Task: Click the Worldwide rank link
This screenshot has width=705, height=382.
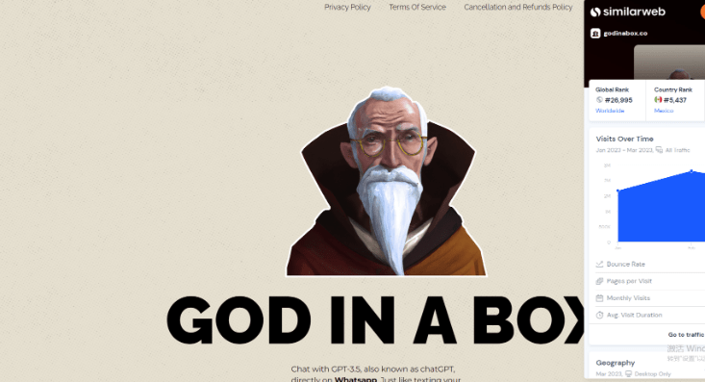Action: tap(610, 111)
